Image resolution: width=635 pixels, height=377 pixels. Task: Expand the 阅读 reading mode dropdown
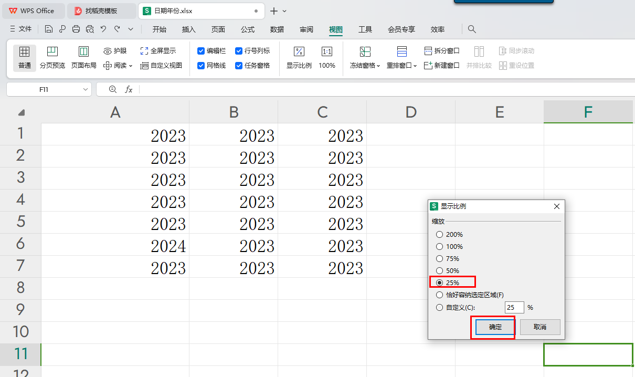(x=131, y=66)
